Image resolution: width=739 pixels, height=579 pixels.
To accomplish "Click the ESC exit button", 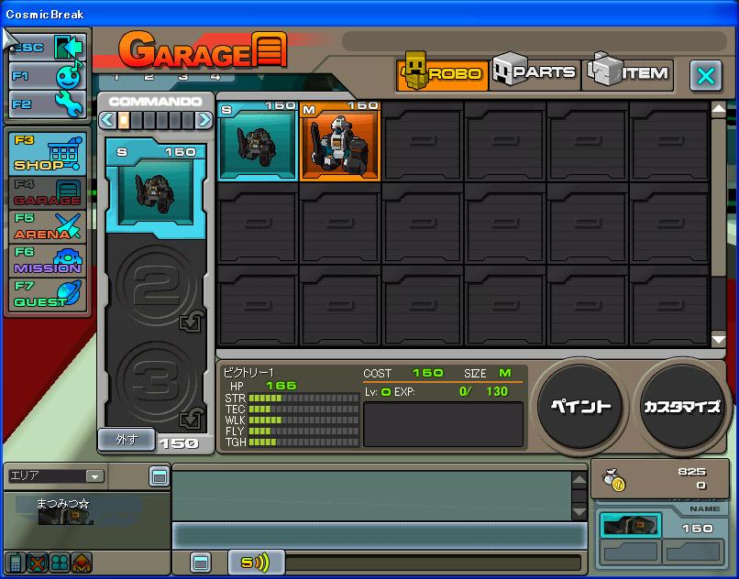I will click(47, 47).
